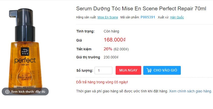
Task: Click the Hãng sản xuất label
Action: coord(86,17)
